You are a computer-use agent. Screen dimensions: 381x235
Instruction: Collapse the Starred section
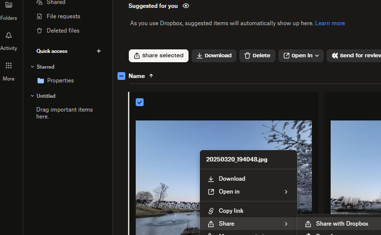click(x=32, y=67)
